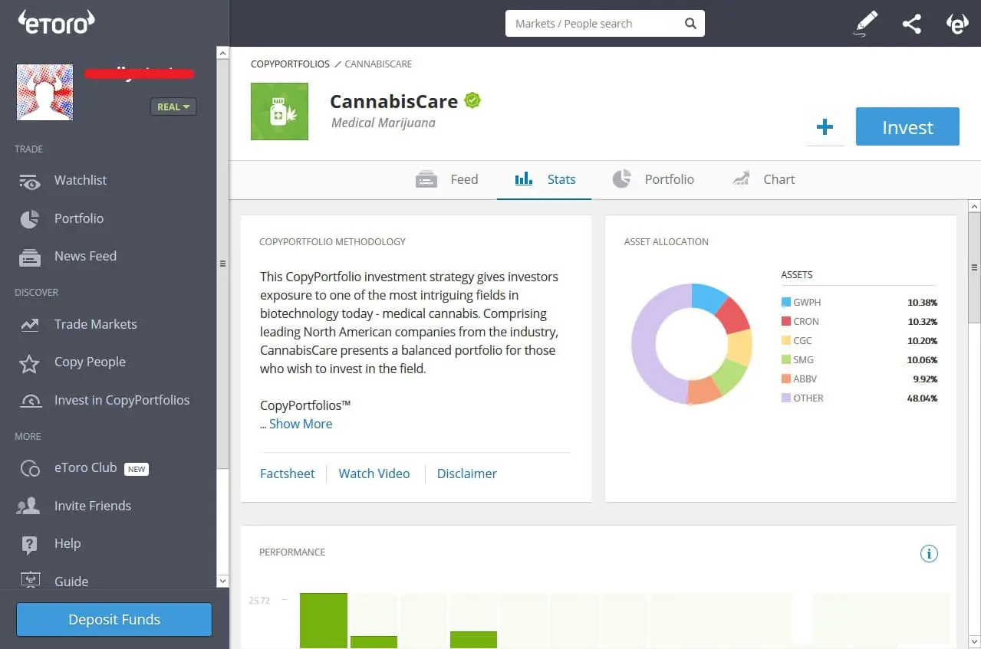
Task: Click the News Feed icon in the sidebar
Action: click(x=29, y=257)
